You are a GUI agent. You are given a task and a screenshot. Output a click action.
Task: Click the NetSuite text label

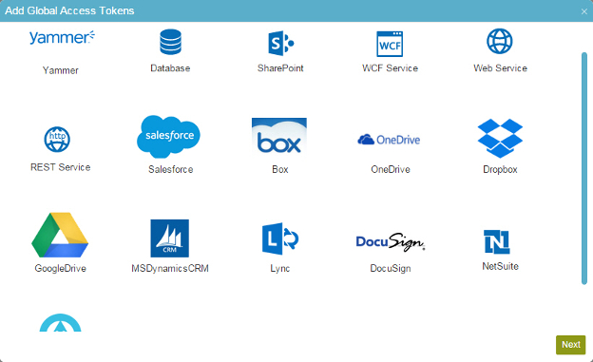coord(500,267)
